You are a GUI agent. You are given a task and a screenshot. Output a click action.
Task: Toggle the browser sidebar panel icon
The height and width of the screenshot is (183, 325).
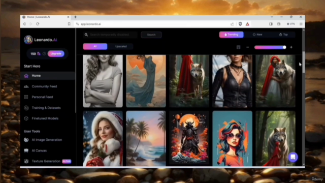tap(271, 24)
